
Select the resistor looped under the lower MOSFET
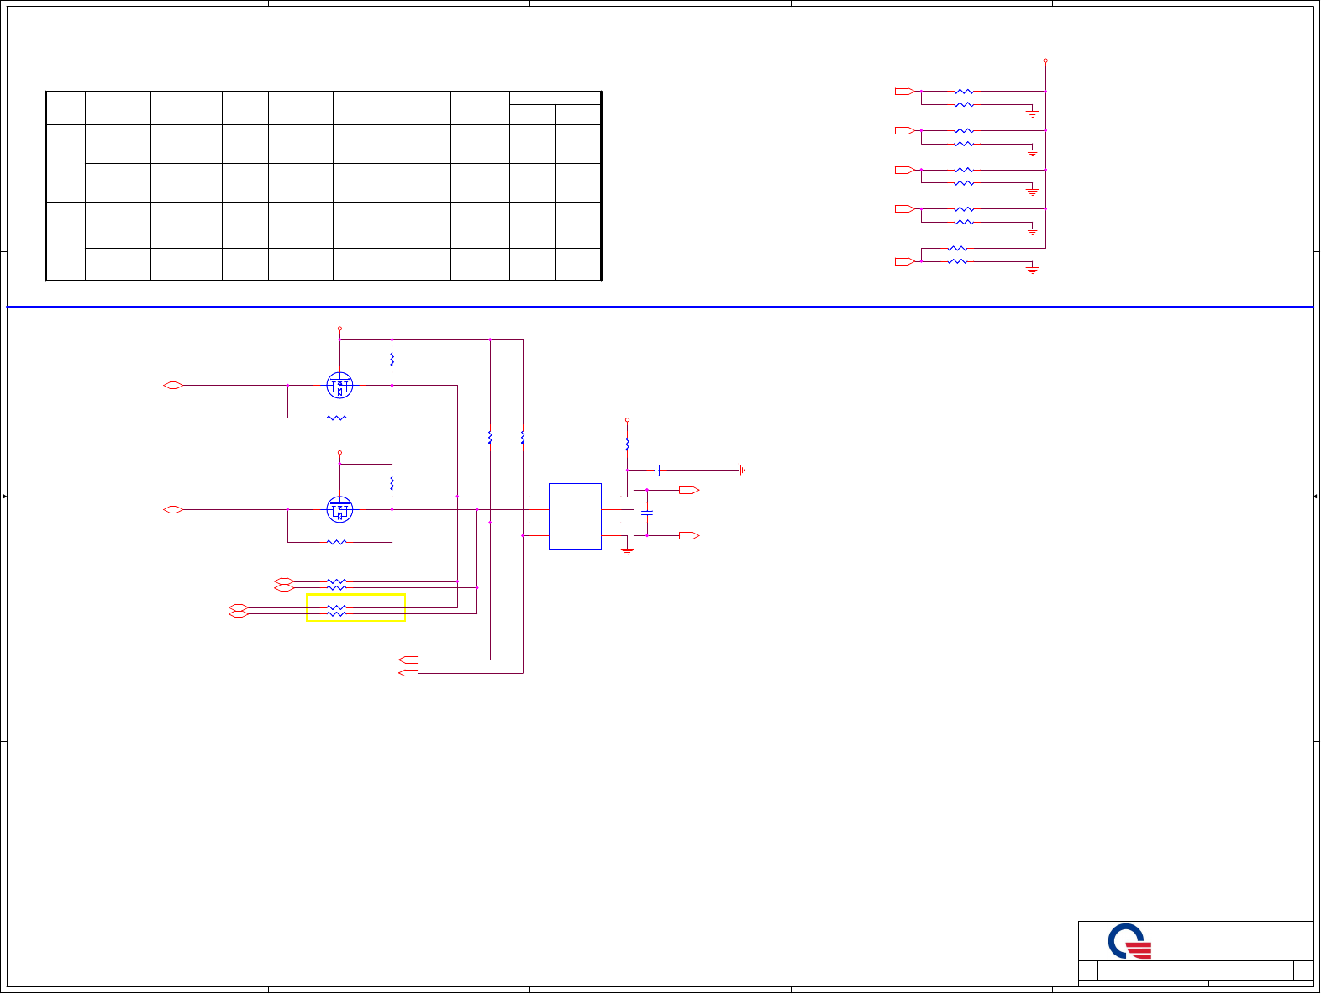pyautogui.click(x=336, y=542)
